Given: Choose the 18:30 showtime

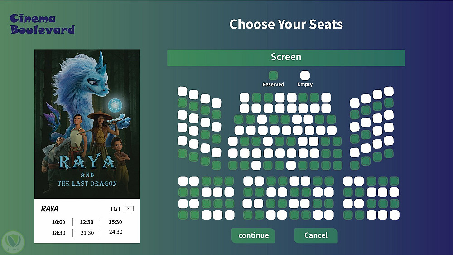Looking at the screenshot, I should tap(58, 233).
